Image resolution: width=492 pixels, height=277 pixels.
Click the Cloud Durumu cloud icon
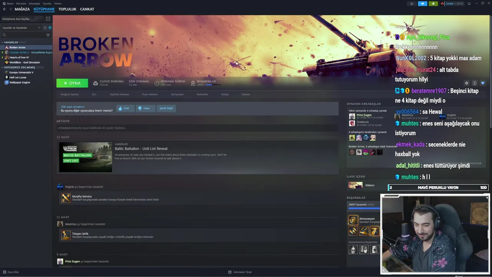pyautogui.click(x=96, y=83)
